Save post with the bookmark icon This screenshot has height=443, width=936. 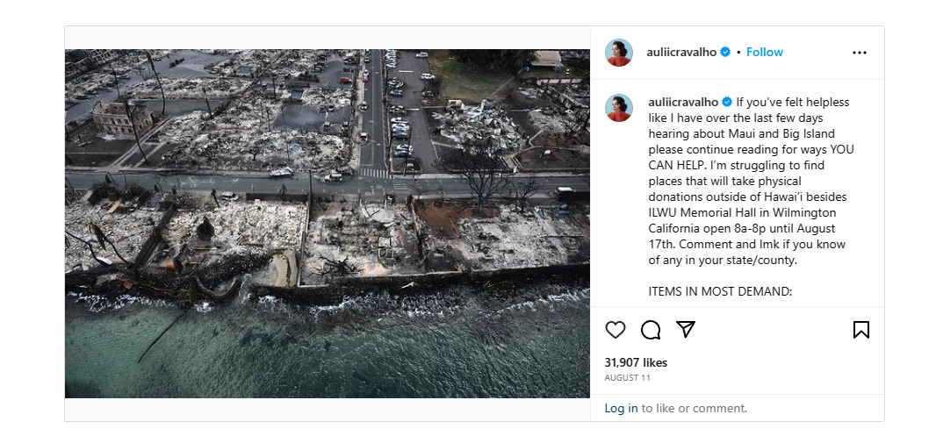860,330
